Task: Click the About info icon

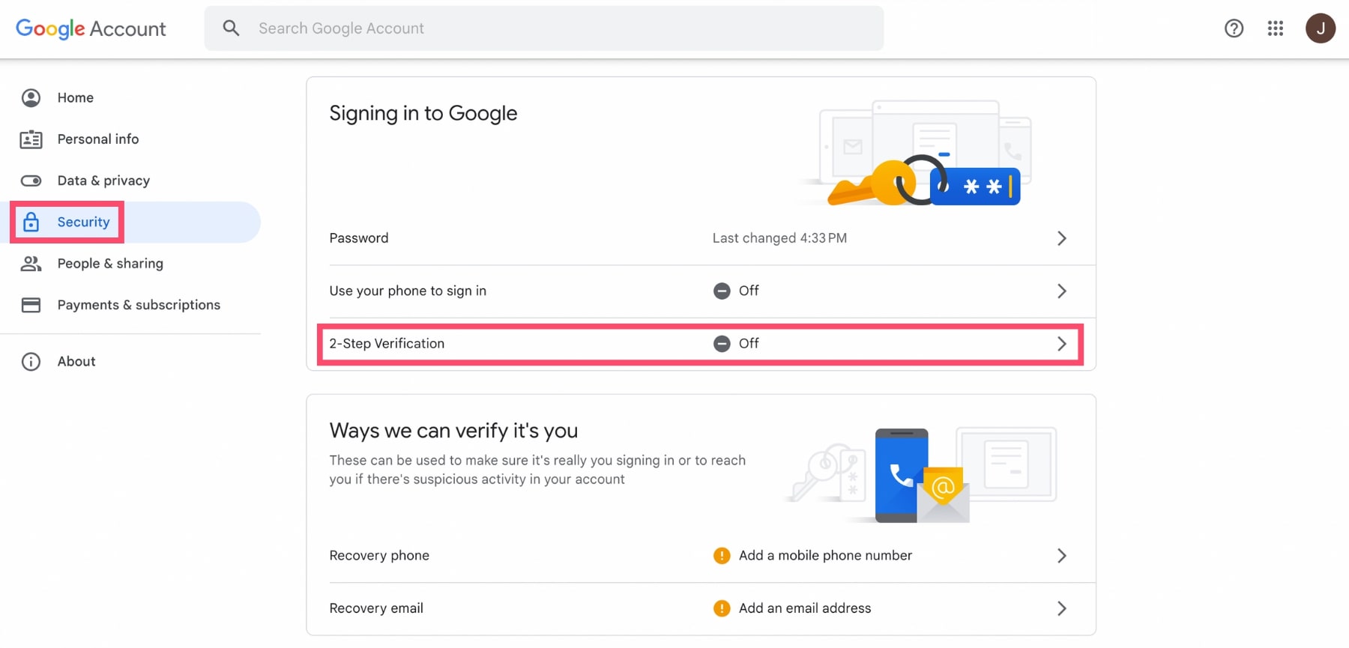Action: click(x=31, y=362)
